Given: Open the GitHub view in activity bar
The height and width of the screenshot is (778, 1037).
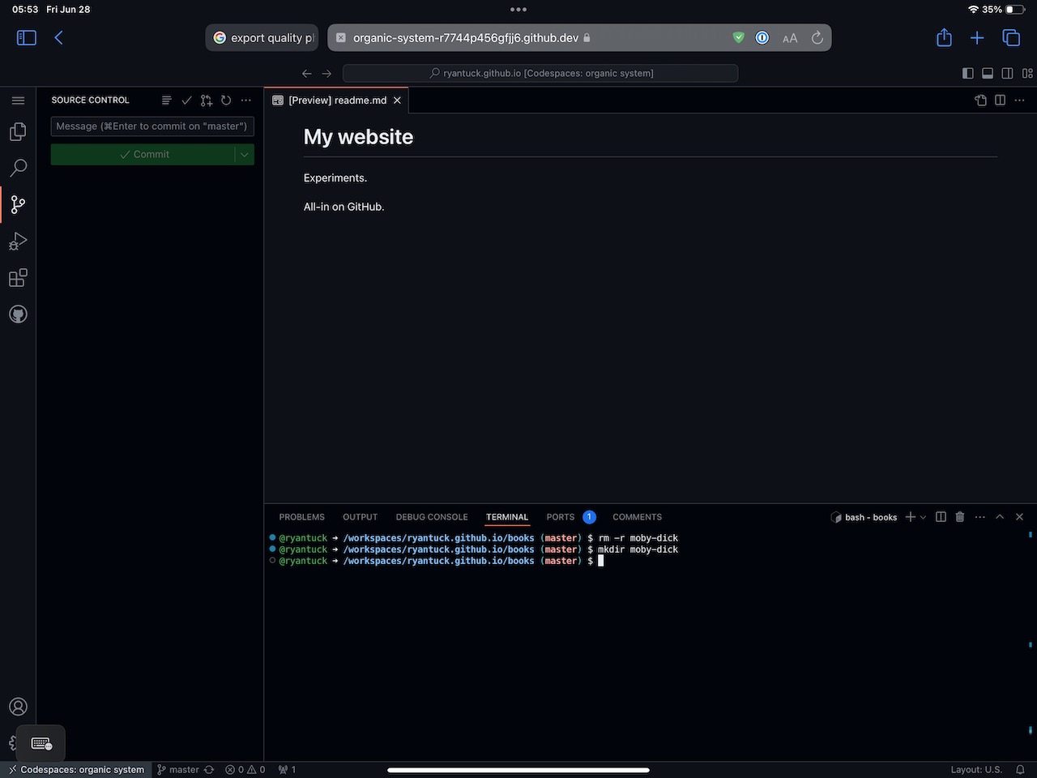Looking at the screenshot, I should click(x=18, y=314).
